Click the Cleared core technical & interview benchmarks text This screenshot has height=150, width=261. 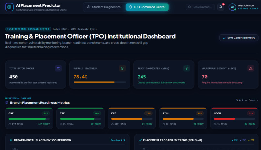coord(161,83)
